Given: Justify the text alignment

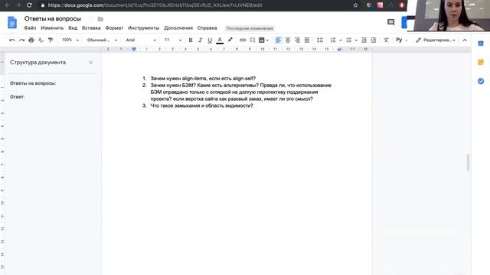Looking at the screenshot, I should click(x=307, y=40).
